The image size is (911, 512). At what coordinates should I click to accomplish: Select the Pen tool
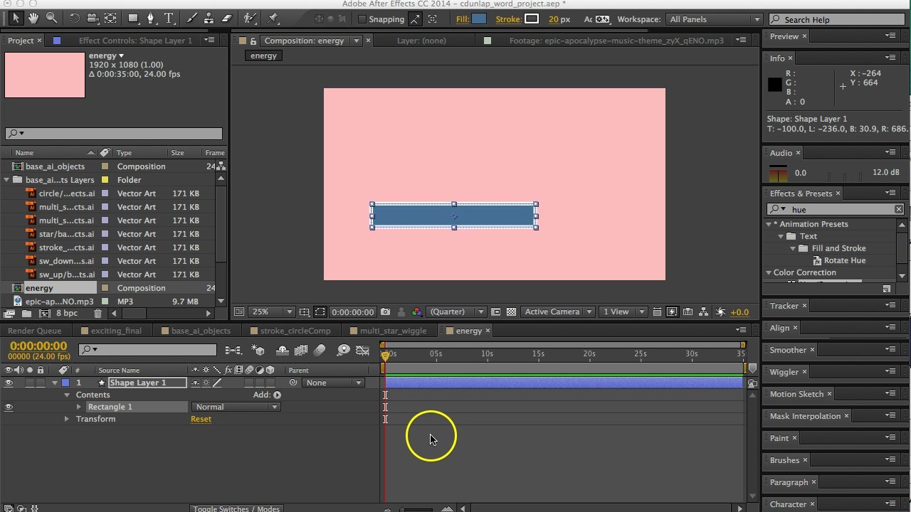pyautogui.click(x=152, y=18)
